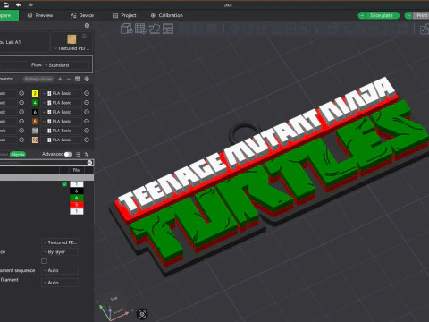This screenshot has width=429, height=322.
Task: Click the yellow filament 2 color swatch
Action: [x=35, y=93]
